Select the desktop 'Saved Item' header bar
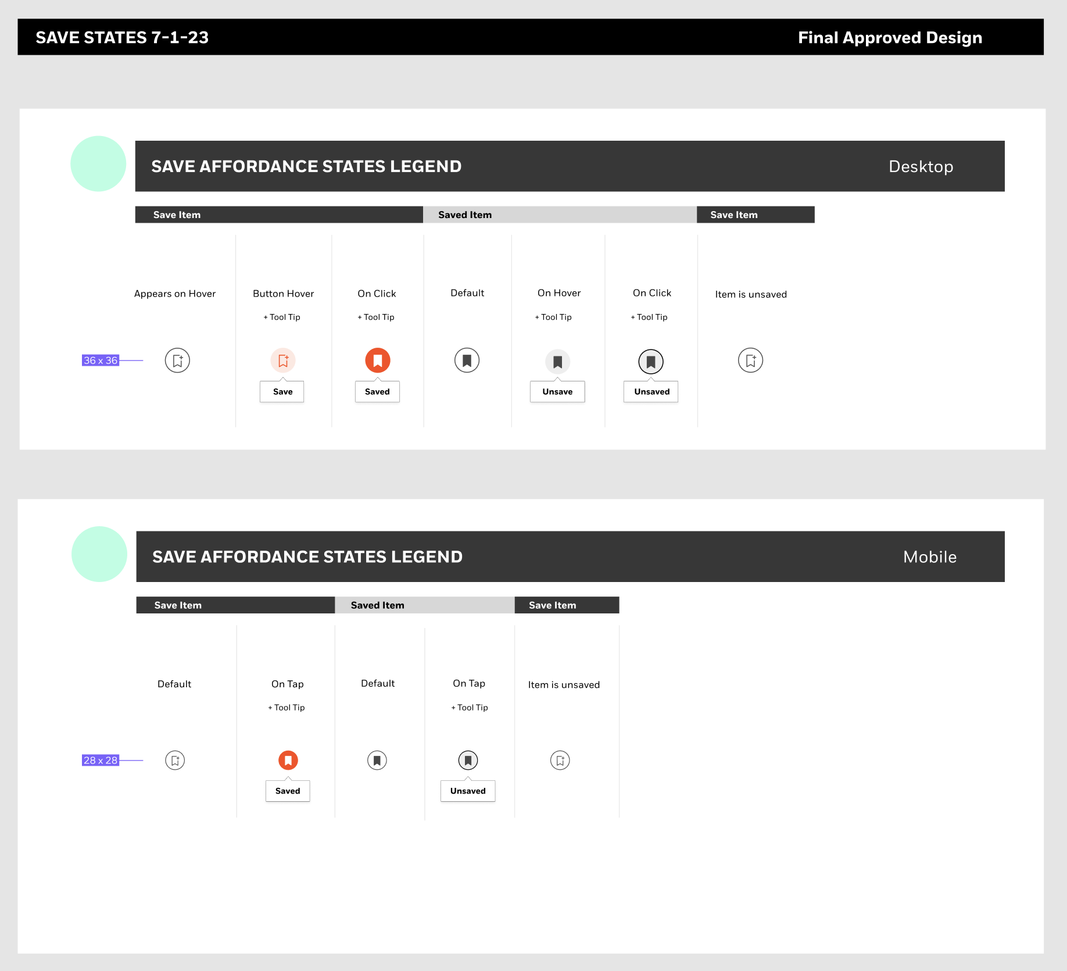The width and height of the screenshot is (1067, 971). 560,215
